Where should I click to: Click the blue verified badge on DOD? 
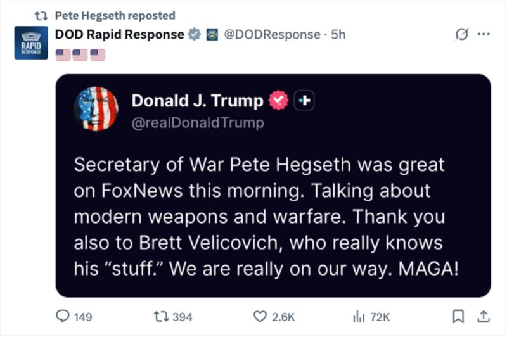(x=195, y=34)
